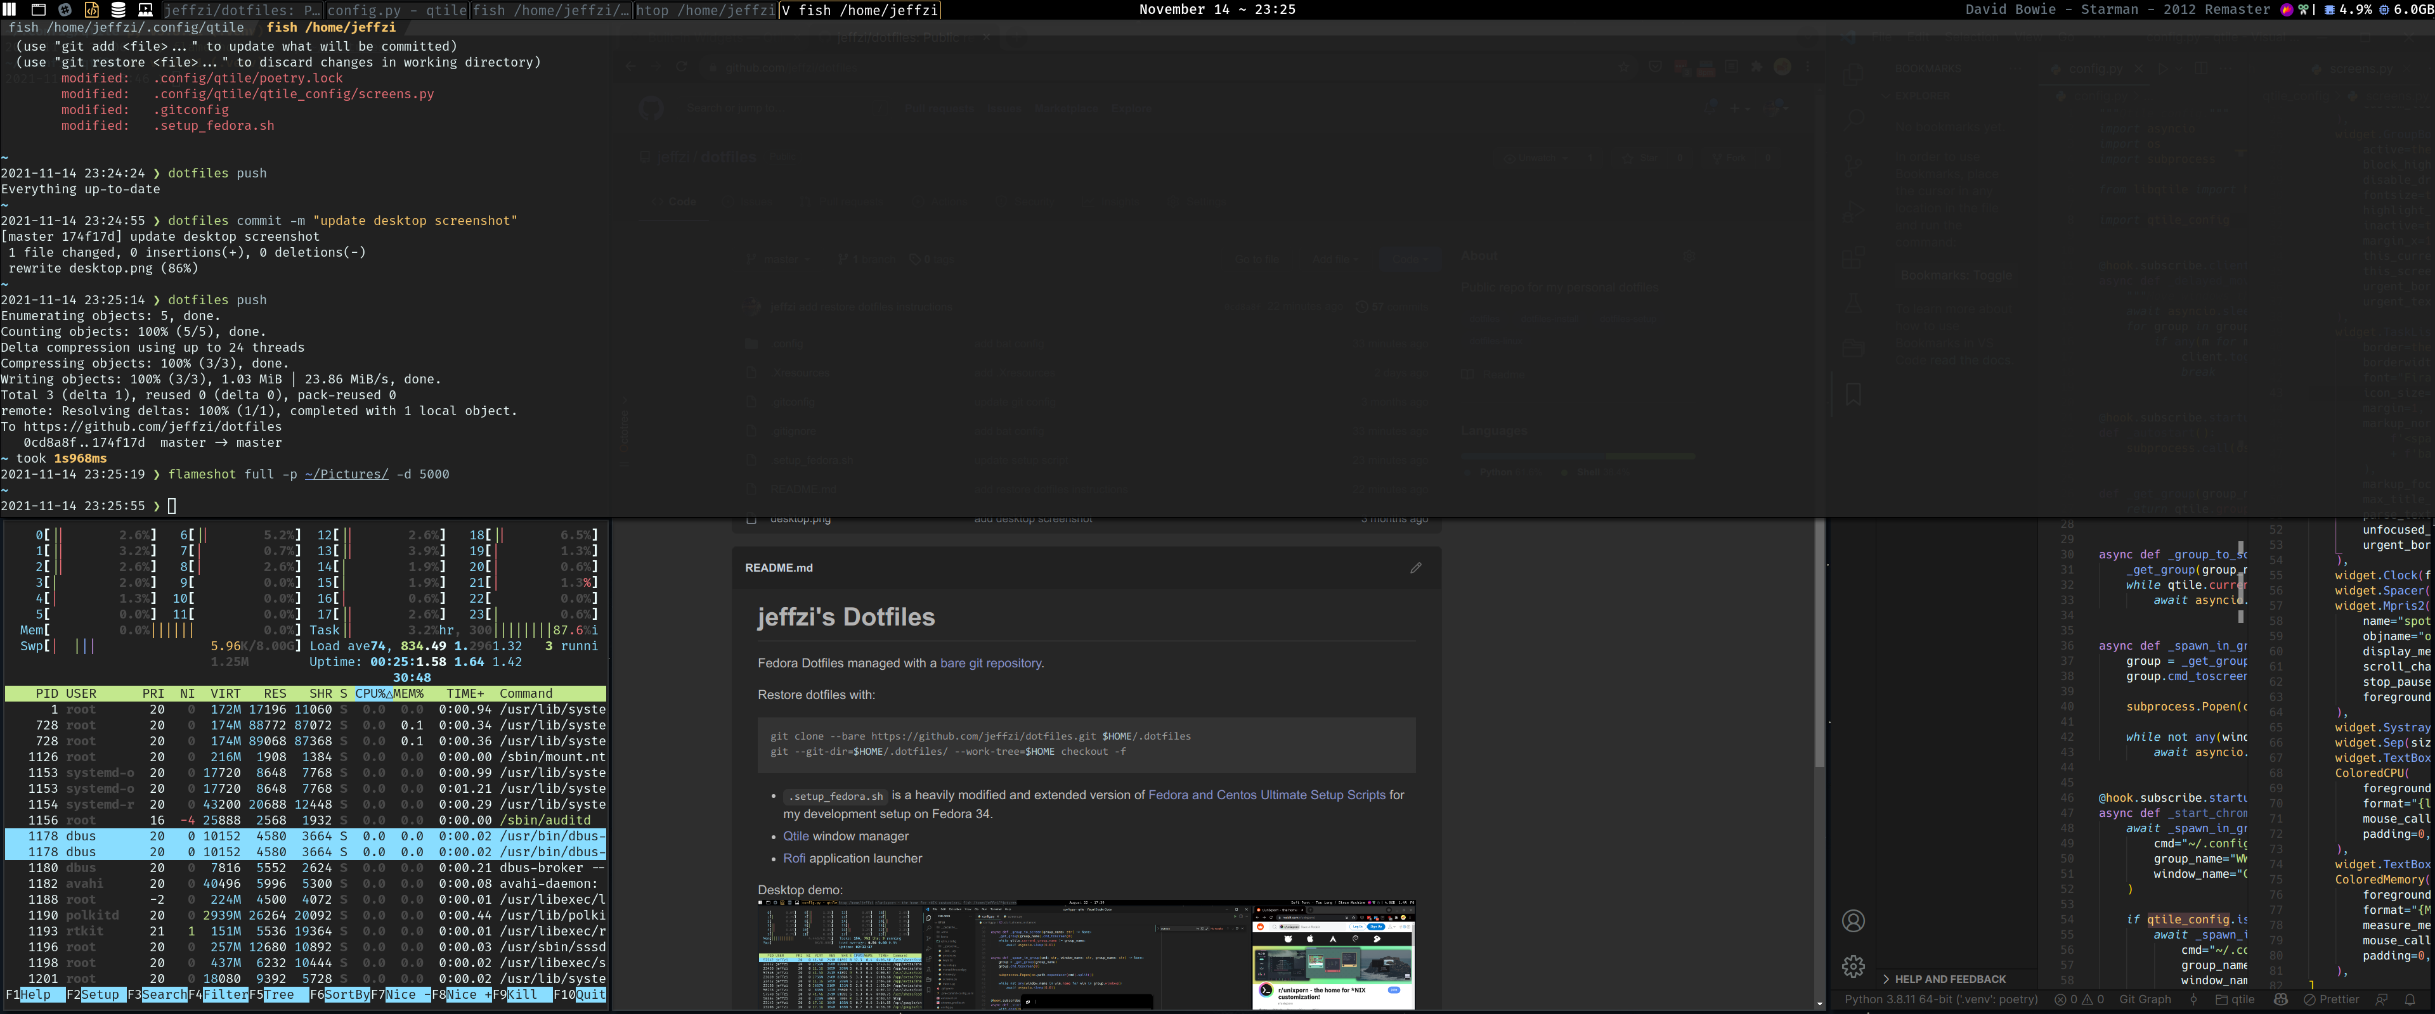Image resolution: width=2435 pixels, height=1014 pixels.
Task: Open the Manage gear icon in VS Code
Action: (1853, 966)
